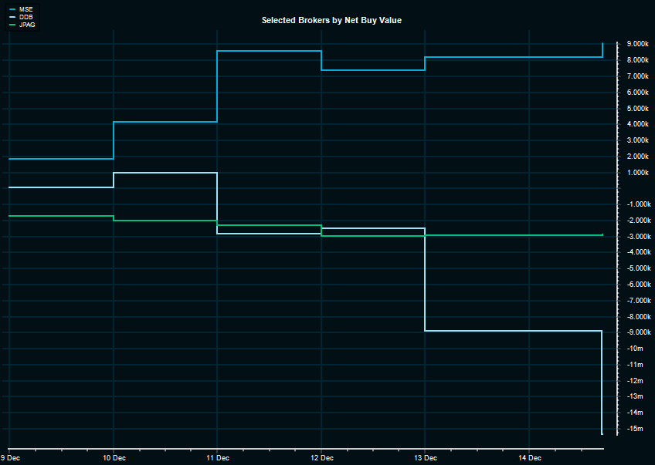Click the 13 Dec x-axis label

425,458
